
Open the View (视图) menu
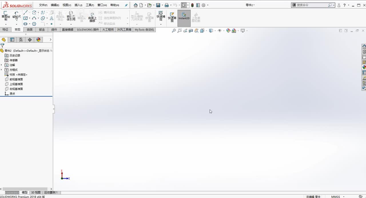click(x=67, y=5)
